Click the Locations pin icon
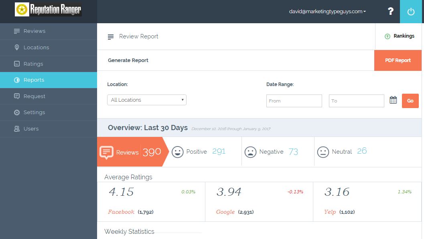 point(17,48)
